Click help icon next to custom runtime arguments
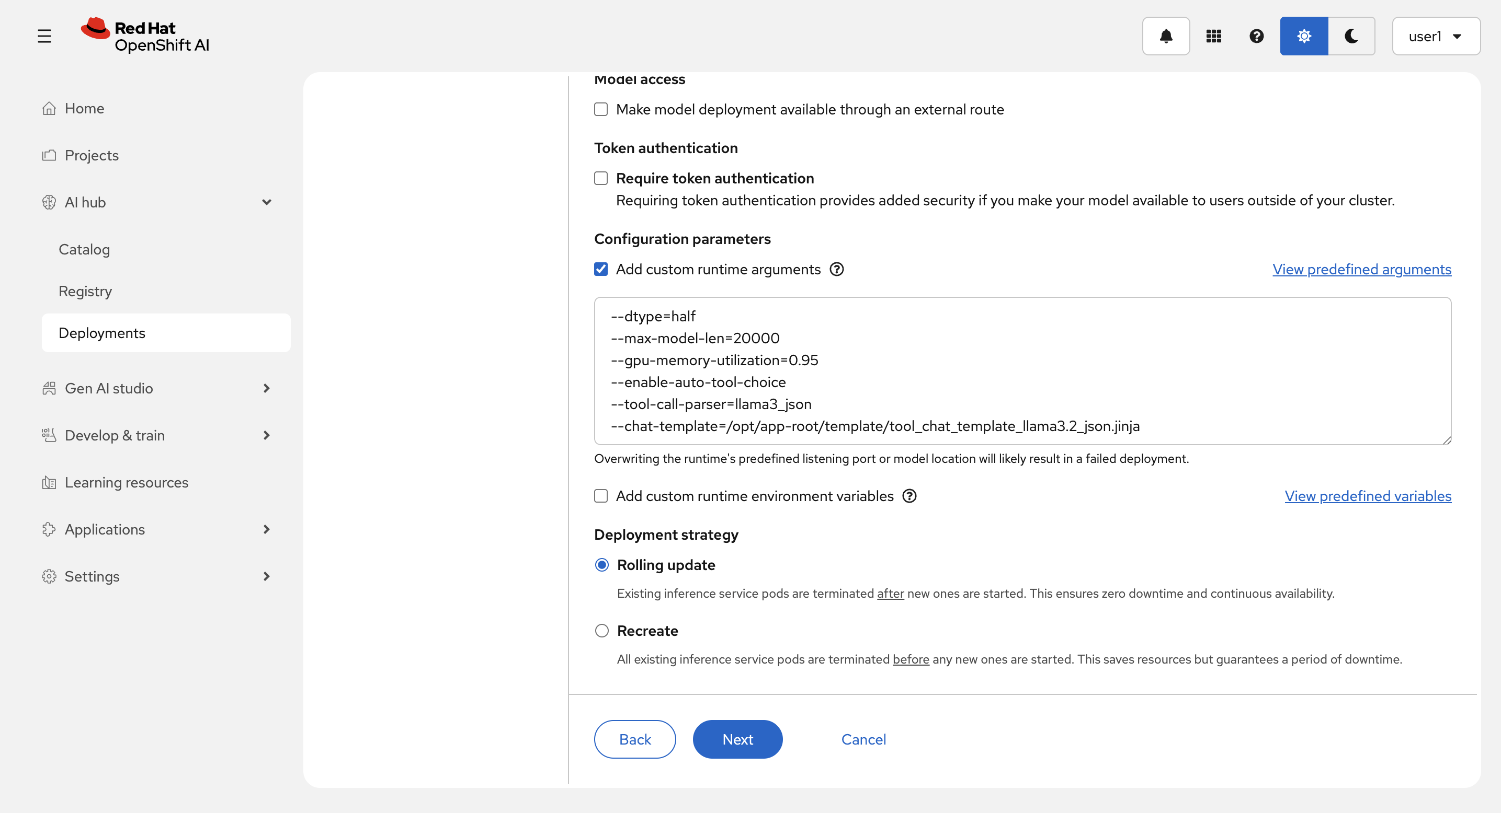The width and height of the screenshot is (1501, 813). click(x=836, y=270)
